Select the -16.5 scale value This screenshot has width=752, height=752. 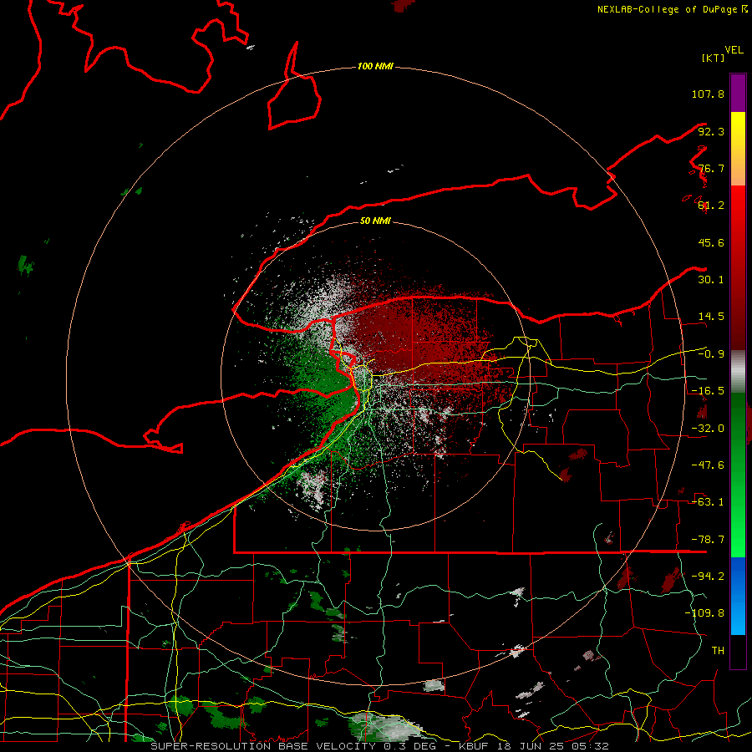[708, 391]
